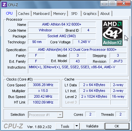Click the Level 2 associativity 16-way
Screen dimensions: 132x131
118,96
